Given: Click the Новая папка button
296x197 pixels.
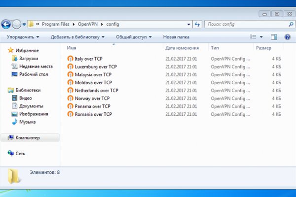Looking at the screenshot, I should pos(176,37).
